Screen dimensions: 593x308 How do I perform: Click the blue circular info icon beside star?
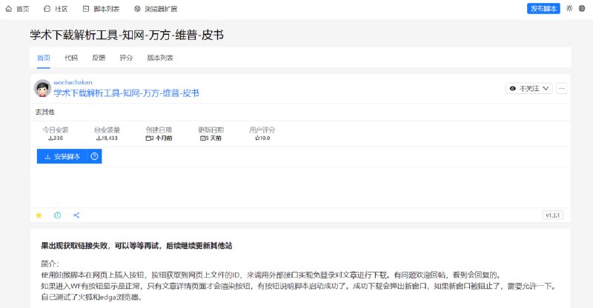click(58, 215)
